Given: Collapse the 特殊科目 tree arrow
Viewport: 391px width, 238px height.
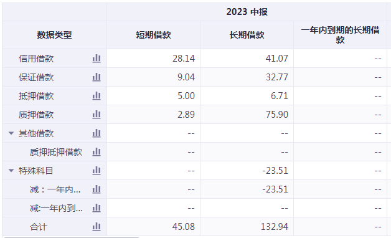Looking at the screenshot, I should point(11,171).
